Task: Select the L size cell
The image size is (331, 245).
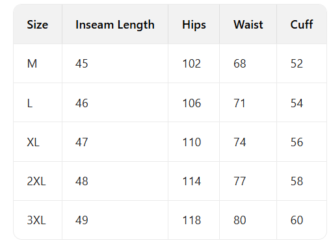Action: tap(30, 103)
